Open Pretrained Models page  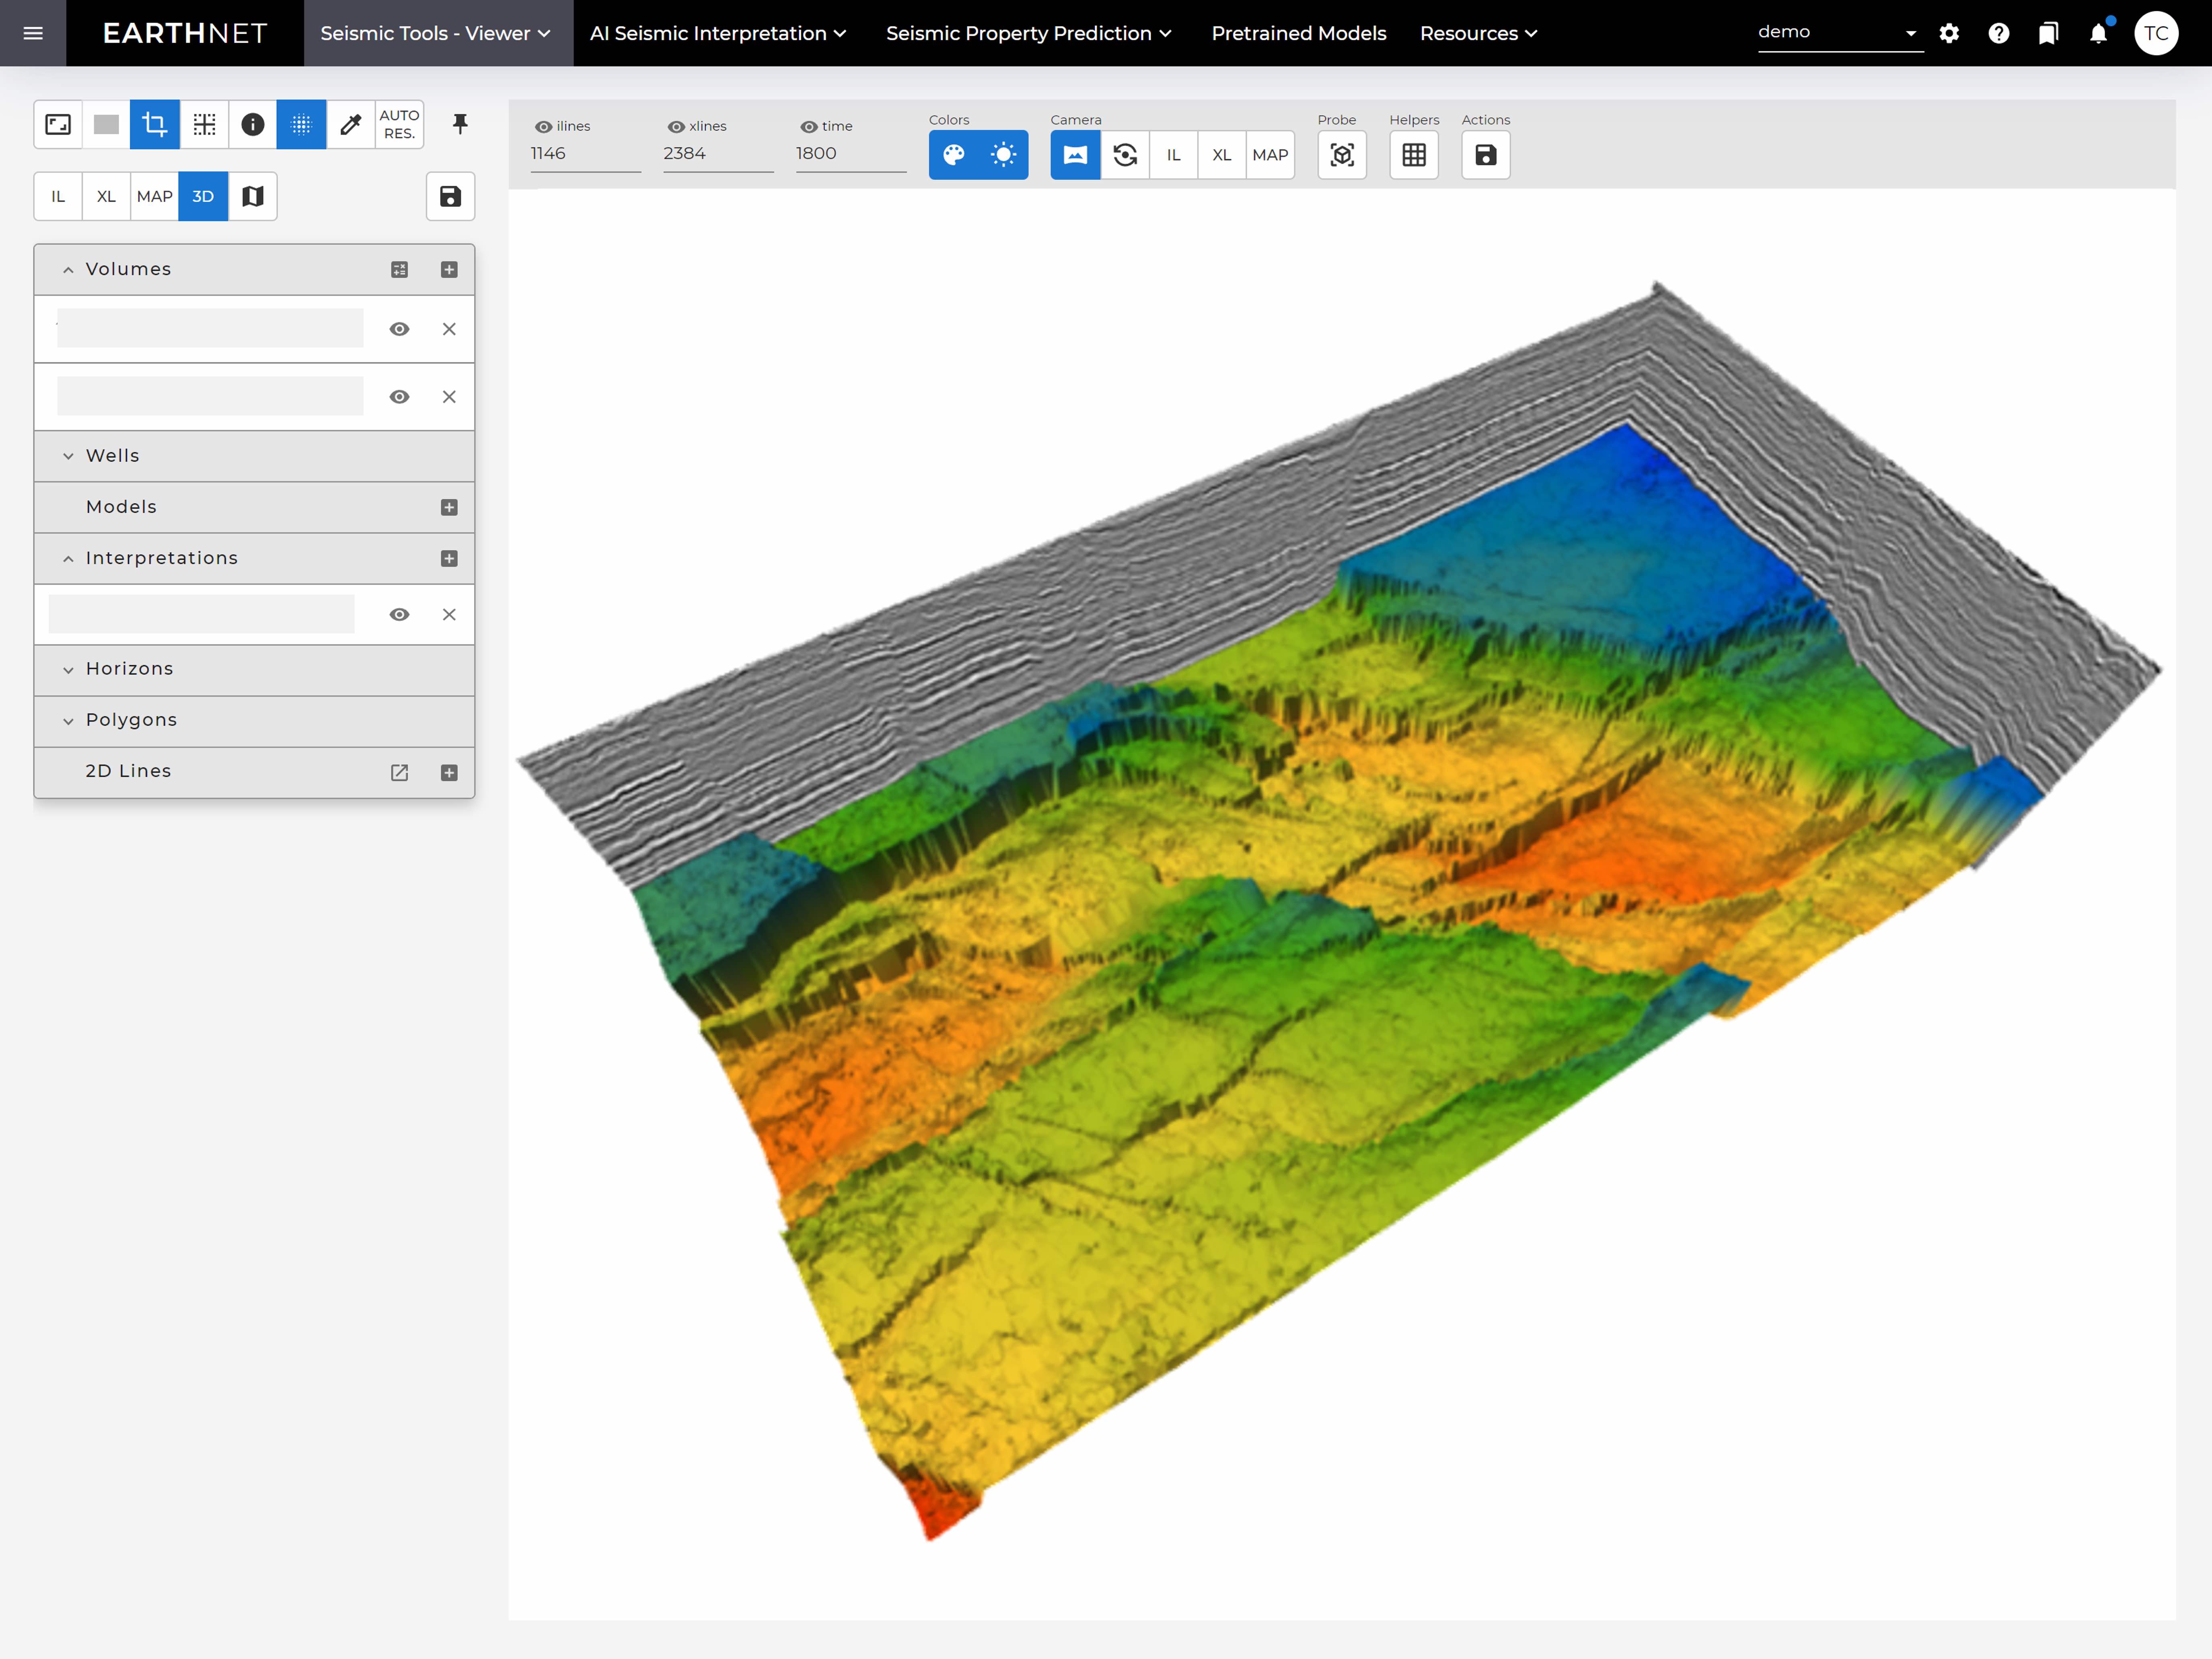(x=1299, y=33)
